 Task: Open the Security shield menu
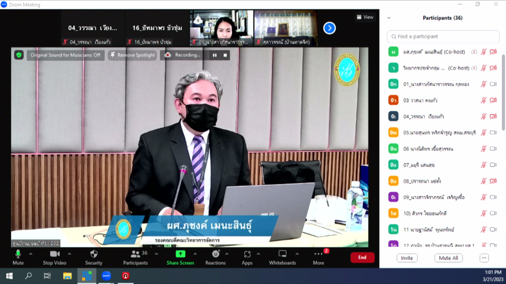(x=94, y=257)
